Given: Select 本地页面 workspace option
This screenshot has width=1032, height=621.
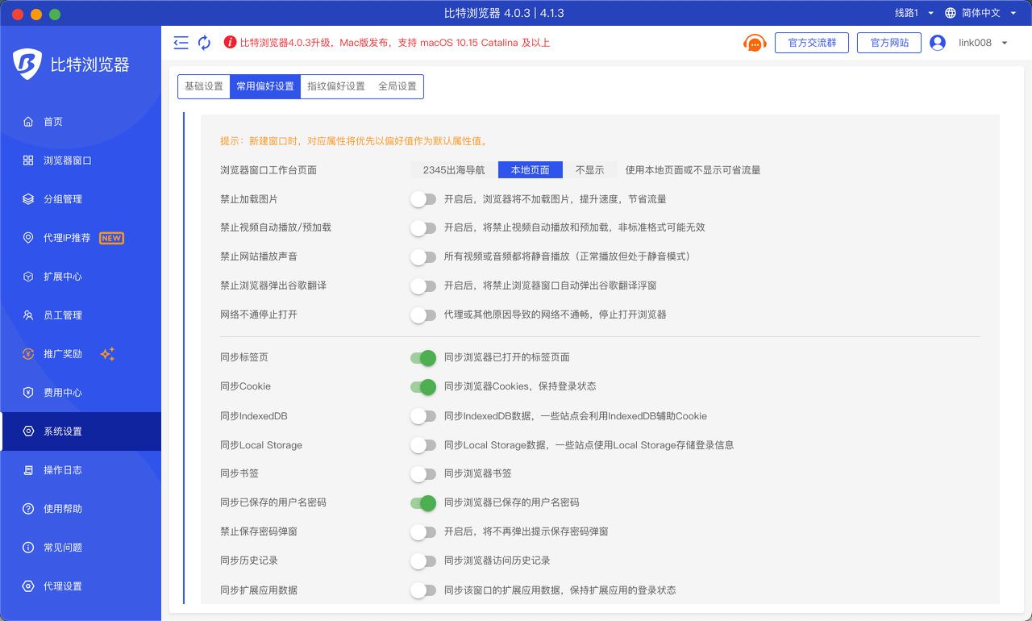Looking at the screenshot, I should pyautogui.click(x=531, y=170).
